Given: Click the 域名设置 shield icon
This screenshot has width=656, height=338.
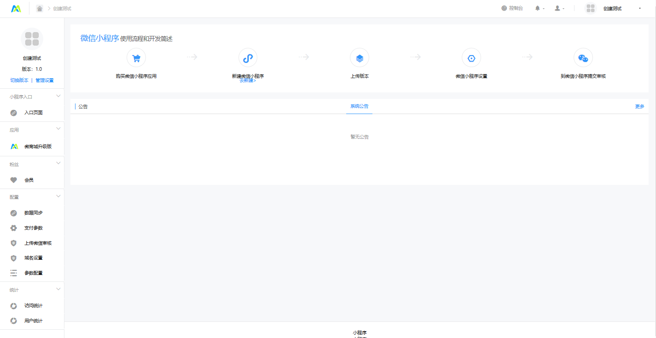Looking at the screenshot, I should [x=14, y=258].
